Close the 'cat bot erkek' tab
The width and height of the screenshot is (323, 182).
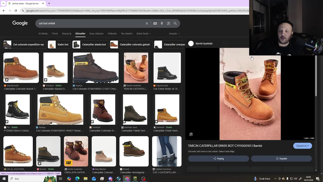(x=43, y=3)
